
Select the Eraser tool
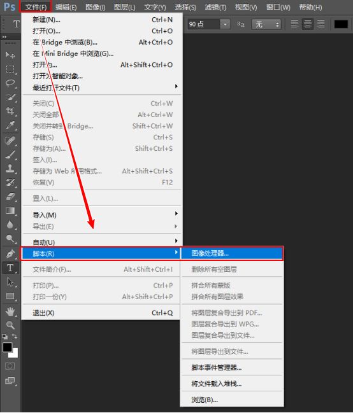pyautogui.click(x=10, y=197)
